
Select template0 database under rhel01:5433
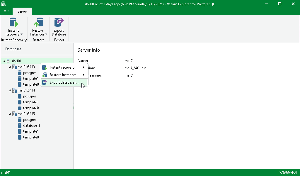31,84
